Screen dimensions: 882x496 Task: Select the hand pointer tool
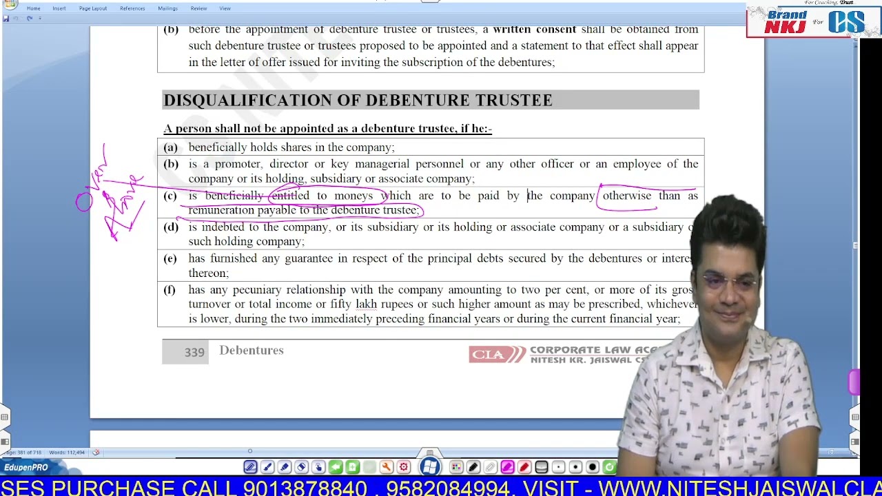click(318, 467)
